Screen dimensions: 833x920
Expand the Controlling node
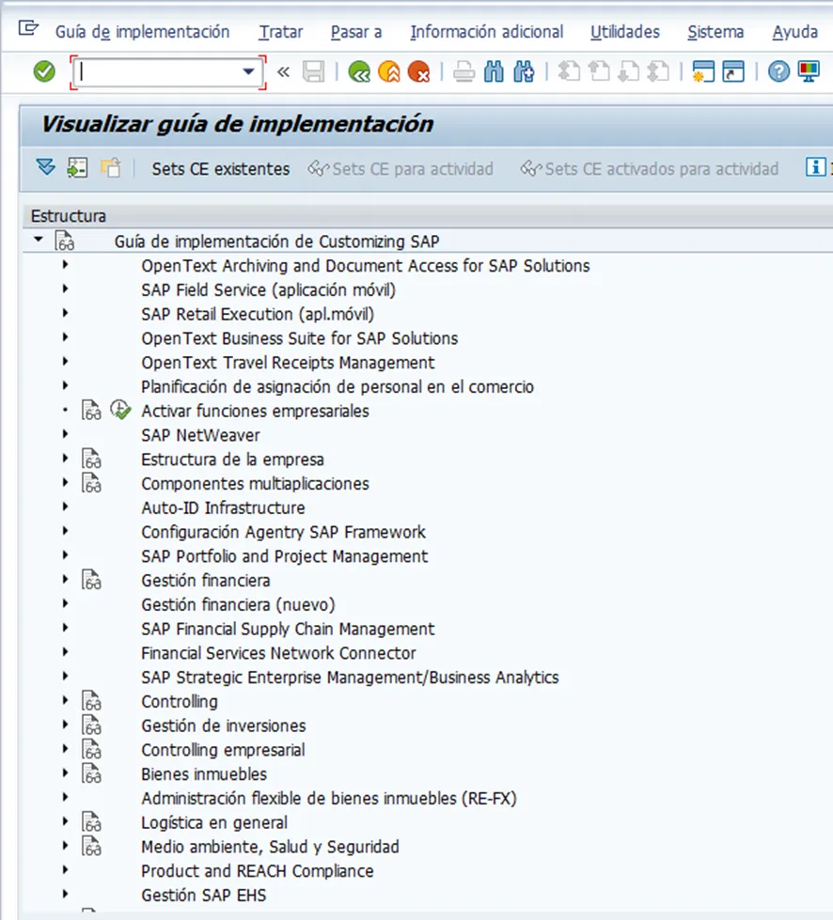coord(65,700)
